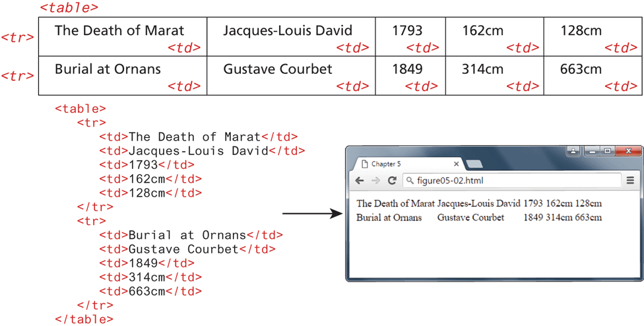
Task: Click "Burial at Ornans" text in browser
Action: click(x=389, y=218)
